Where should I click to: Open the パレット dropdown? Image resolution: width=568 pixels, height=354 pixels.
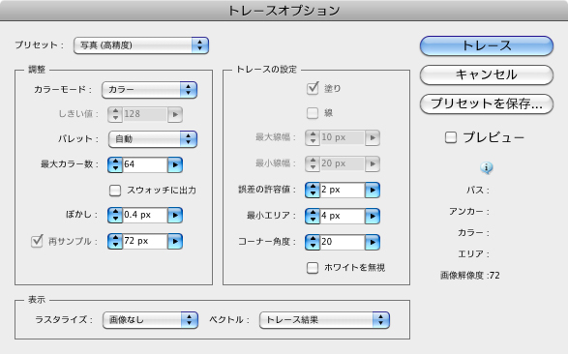[x=153, y=139]
